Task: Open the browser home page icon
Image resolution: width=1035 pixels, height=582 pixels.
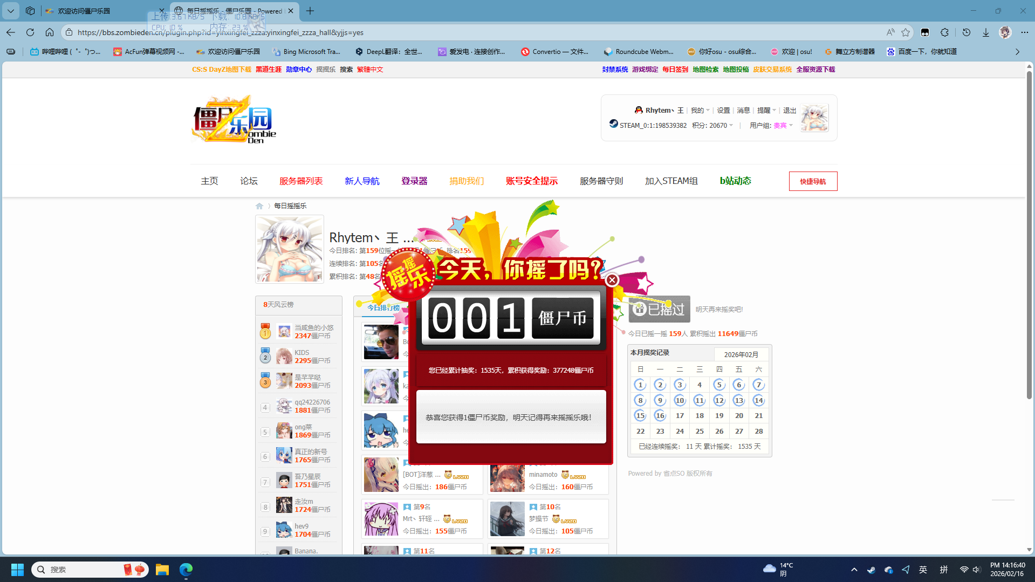Action: (50, 32)
